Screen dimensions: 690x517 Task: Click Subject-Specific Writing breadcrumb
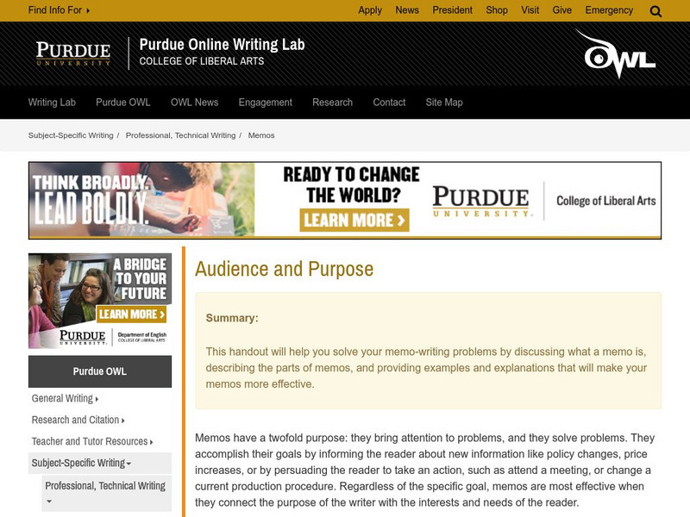(71, 135)
